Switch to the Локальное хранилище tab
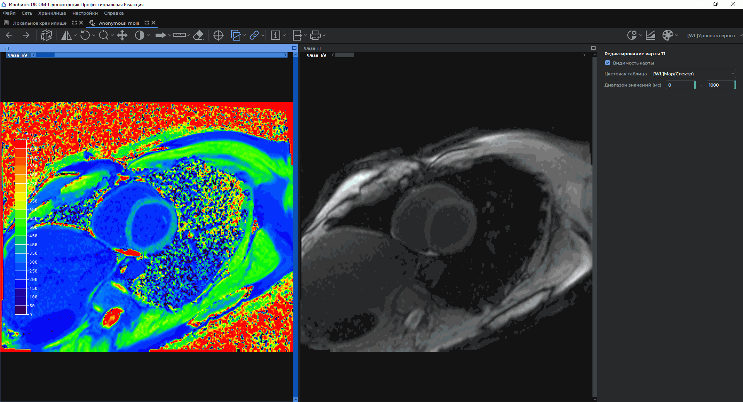The width and height of the screenshot is (743, 402). pyautogui.click(x=39, y=23)
